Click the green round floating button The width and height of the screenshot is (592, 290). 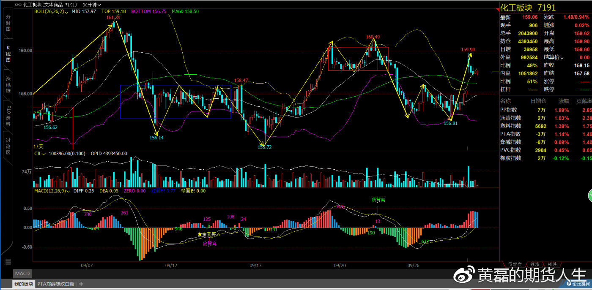pos(589,195)
